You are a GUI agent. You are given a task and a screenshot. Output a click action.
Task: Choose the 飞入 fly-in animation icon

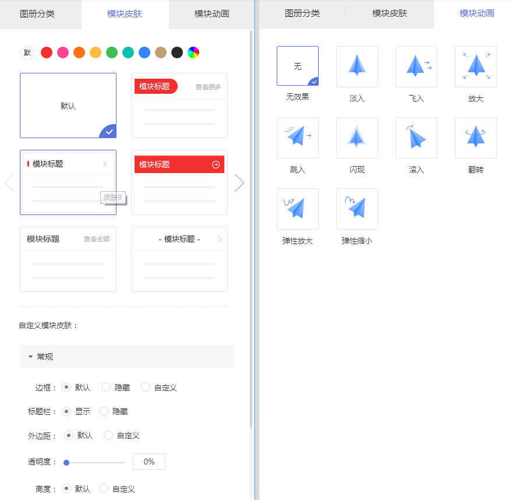tap(417, 66)
